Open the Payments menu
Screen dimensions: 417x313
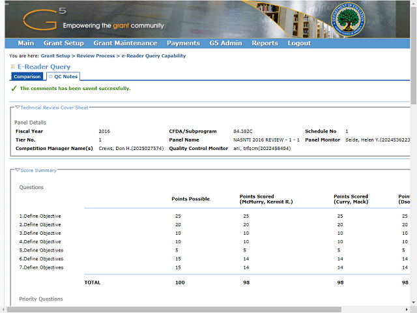[183, 43]
